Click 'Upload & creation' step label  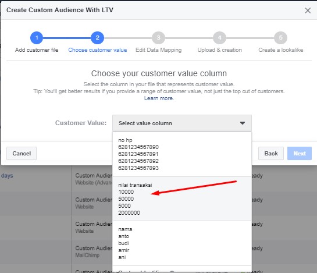(219, 50)
